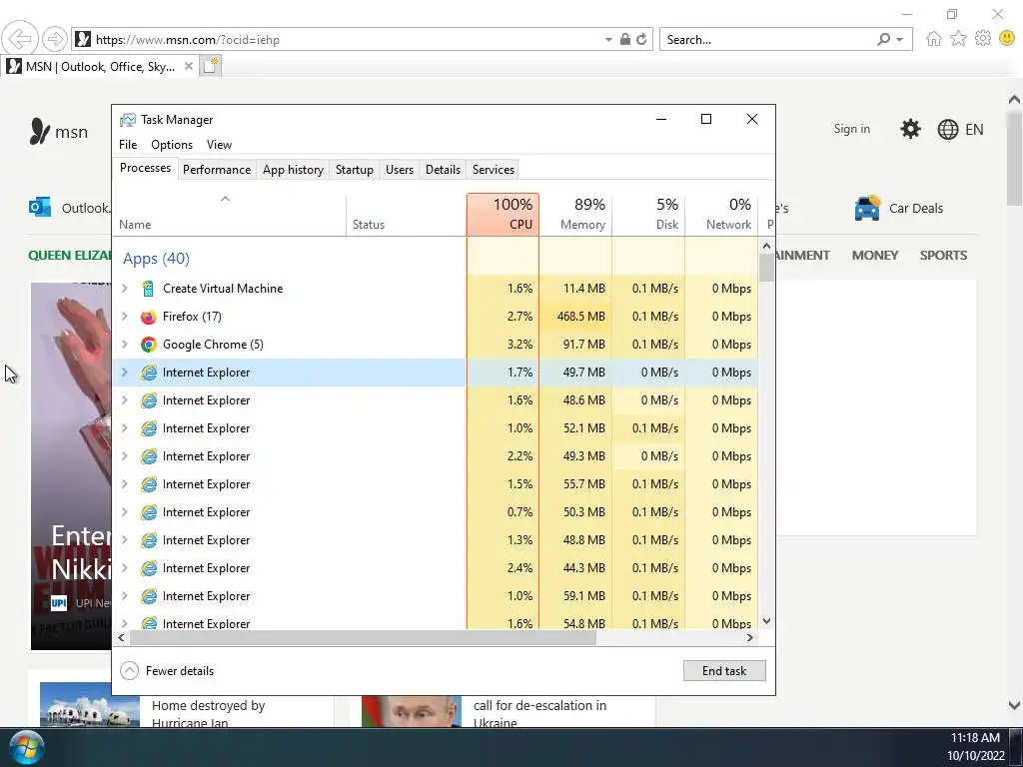This screenshot has width=1023, height=767.
Task: Click the Internet Explorer forward arrow button
Action: click(55, 39)
